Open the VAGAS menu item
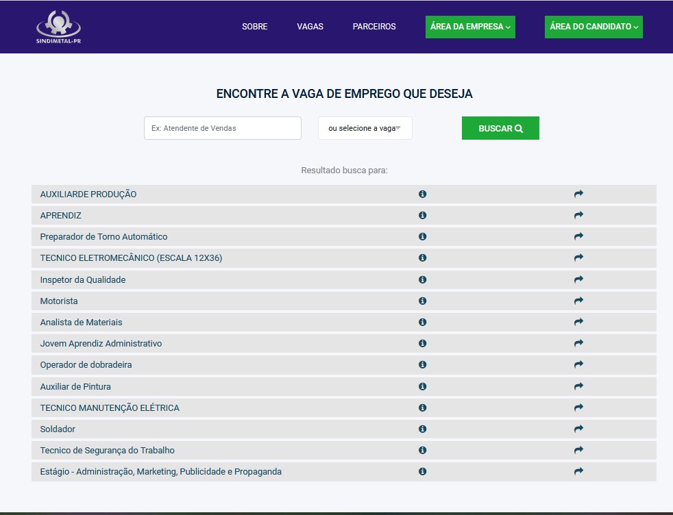 click(x=310, y=27)
